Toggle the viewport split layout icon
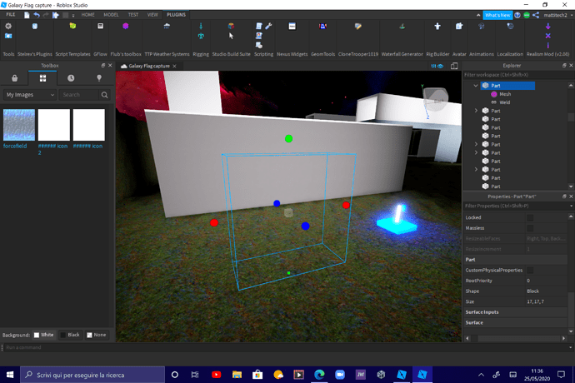 point(454,66)
